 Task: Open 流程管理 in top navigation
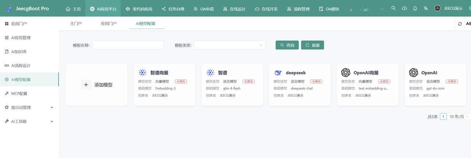pyautogui.click(x=298, y=9)
